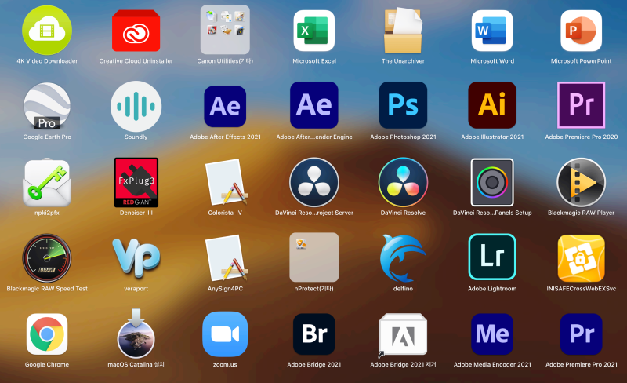Launch Blackmagic RAW Speed Test
Image resolution: width=627 pixels, height=383 pixels.
[x=47, y=258]
